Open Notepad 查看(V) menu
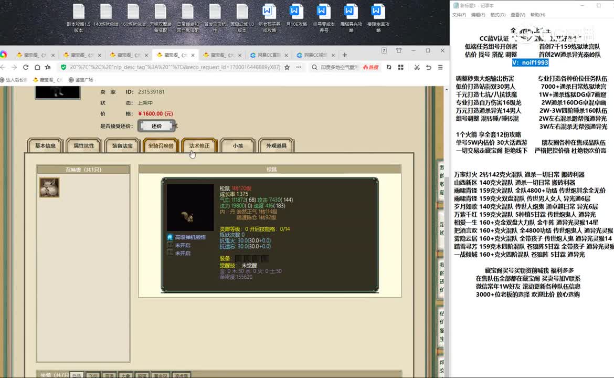 point(517,15)
